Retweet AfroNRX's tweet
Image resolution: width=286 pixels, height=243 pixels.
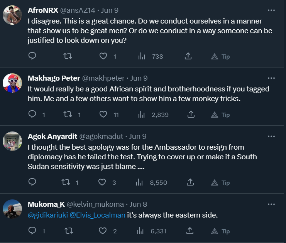(x=68, y=56)
